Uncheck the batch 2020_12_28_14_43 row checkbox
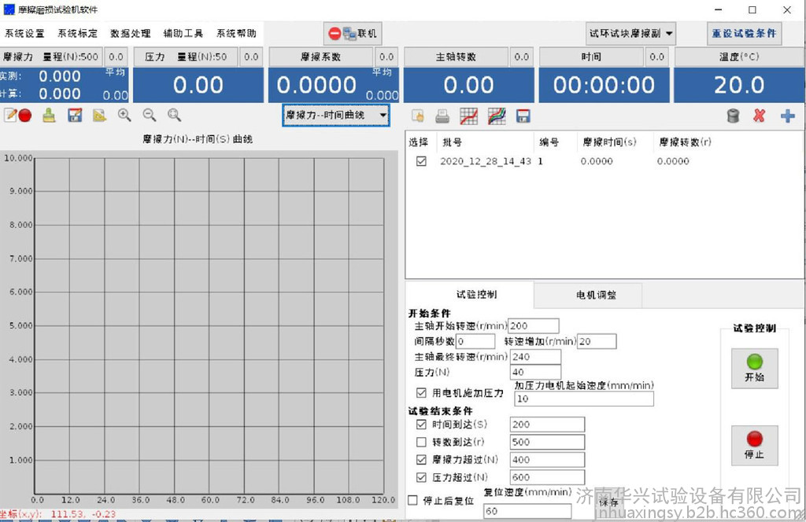This screenshot has width=806, height=522. click(421, 161)
